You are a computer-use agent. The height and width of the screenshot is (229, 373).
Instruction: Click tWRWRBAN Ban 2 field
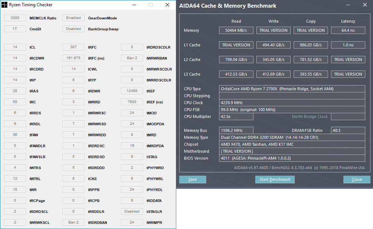(132, 58)
